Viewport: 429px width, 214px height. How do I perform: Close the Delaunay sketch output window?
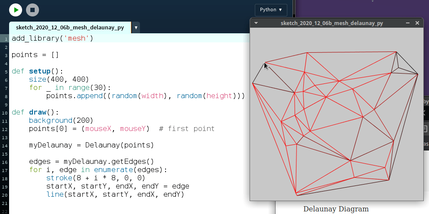click(417, 23)
